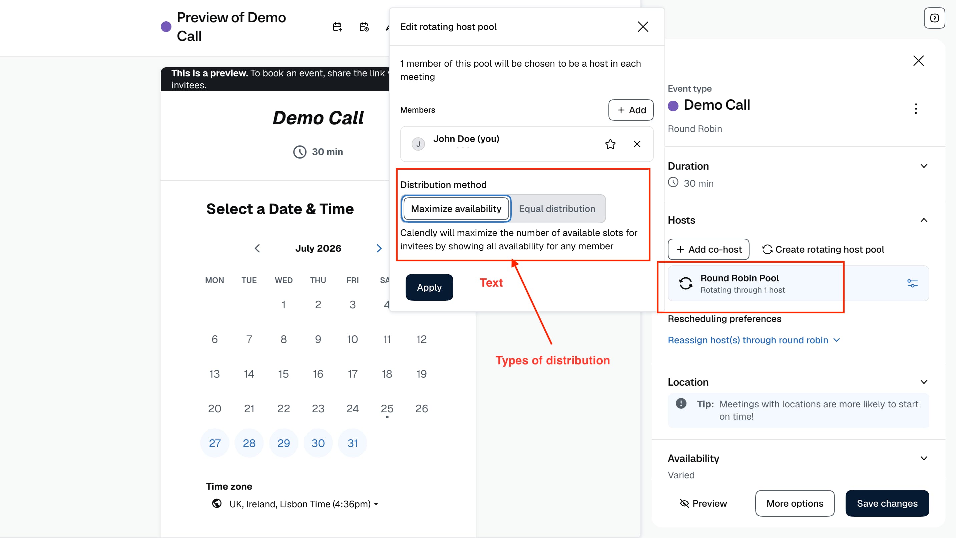Click the 'Time zone' label
956x538 pixels.
pyautogui.click(x=229, y=486)
